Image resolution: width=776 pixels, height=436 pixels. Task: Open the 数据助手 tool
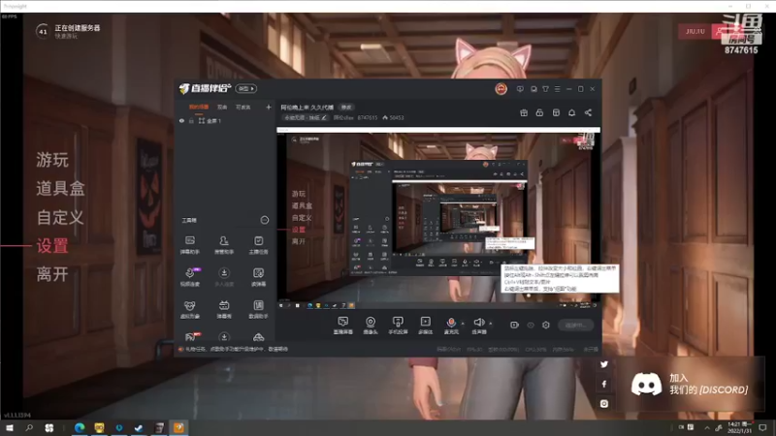258,309
